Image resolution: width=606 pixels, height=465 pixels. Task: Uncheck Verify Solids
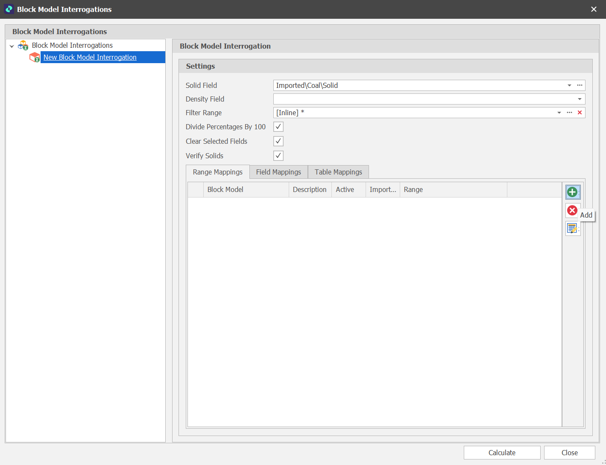click(x=278, y=155)
